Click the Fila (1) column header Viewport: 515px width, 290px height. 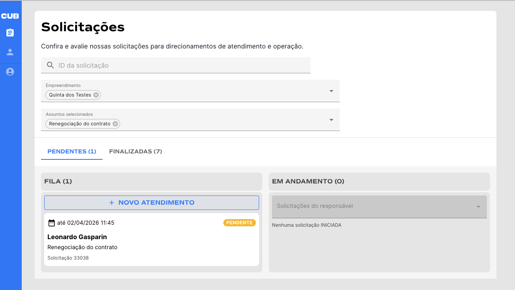(x=151, y=181)
